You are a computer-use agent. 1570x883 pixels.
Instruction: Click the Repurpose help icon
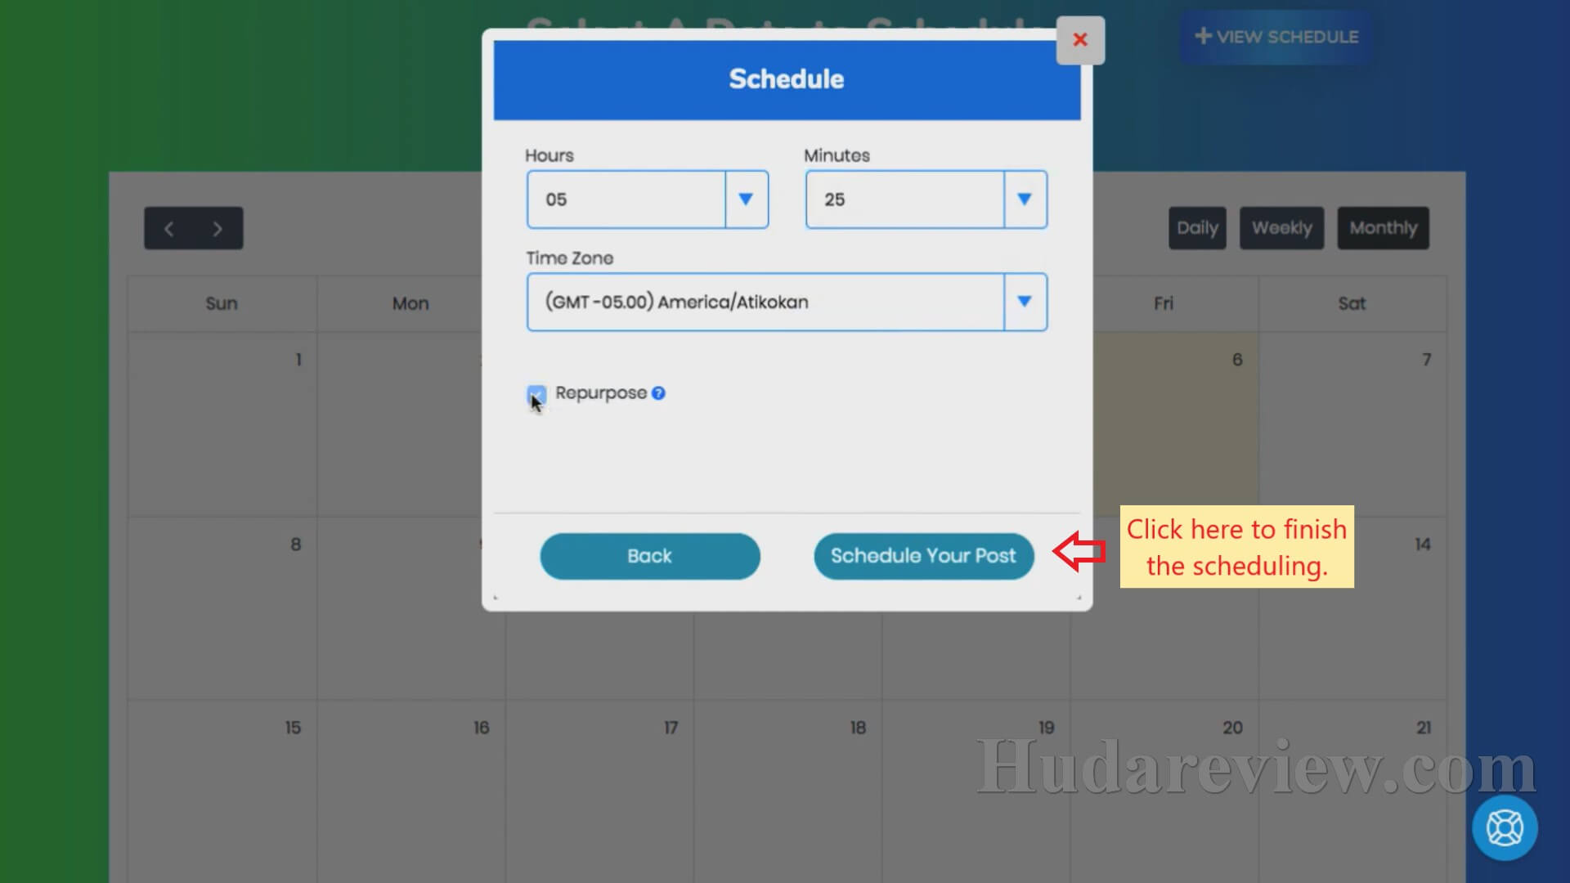(x=659, y=392)
